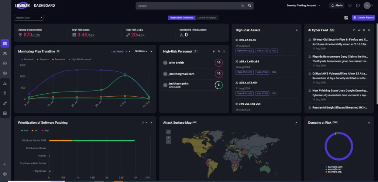
Task: Click the top Search input field
Action: pyautogui.click(x=188, y=6)
